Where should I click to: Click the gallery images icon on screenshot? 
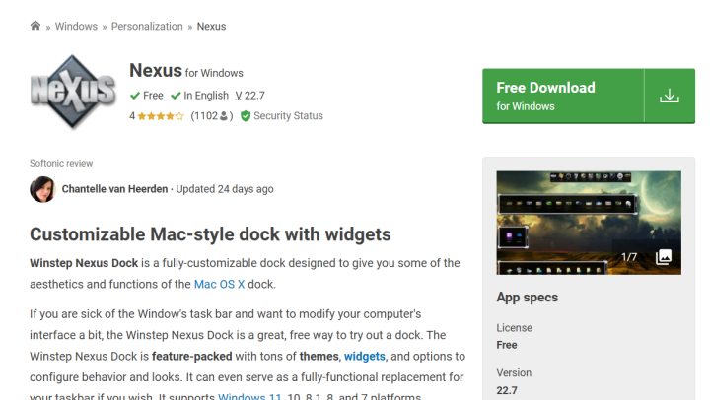pos(664,256)
